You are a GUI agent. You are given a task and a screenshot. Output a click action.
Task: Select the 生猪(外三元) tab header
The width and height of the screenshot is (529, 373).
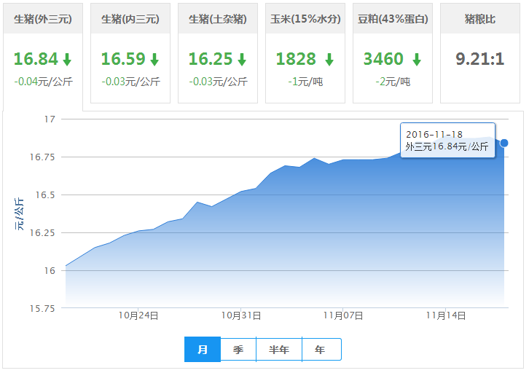pyautogui.click(x=43, y=20)
